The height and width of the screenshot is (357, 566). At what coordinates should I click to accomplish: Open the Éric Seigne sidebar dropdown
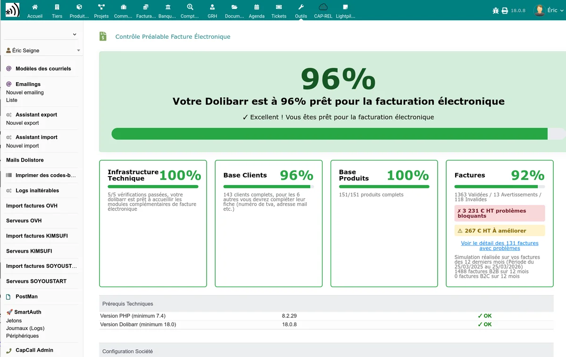pos(42,51)
